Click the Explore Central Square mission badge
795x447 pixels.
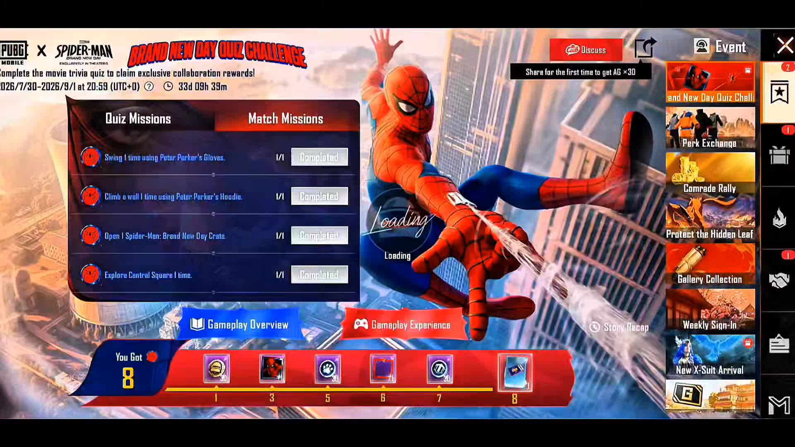(x=91, y=274)
